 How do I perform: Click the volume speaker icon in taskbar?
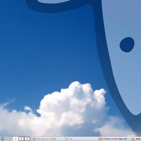[x=2, y=139]
